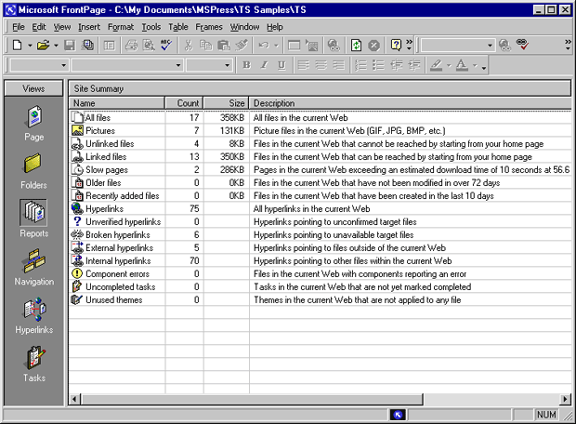The width and height of the screenshot is (576, 424).
Task: Click the font color swatch button
Action: (462, 65)
